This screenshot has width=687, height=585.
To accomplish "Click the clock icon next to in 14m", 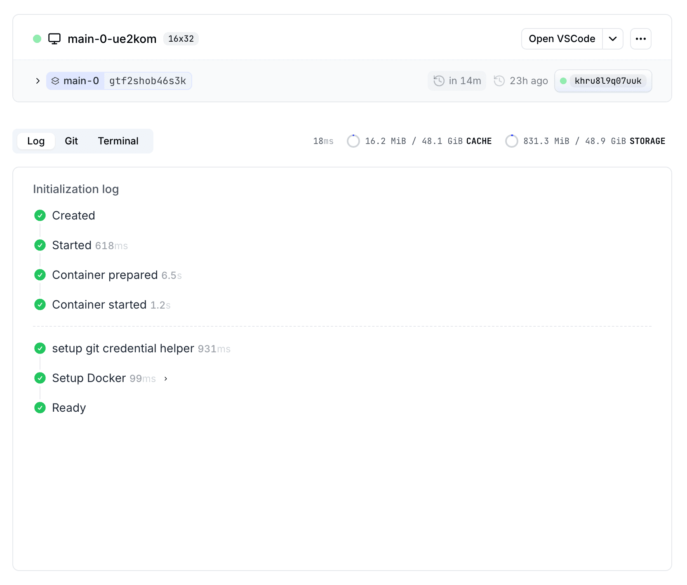I will (439, 81).
